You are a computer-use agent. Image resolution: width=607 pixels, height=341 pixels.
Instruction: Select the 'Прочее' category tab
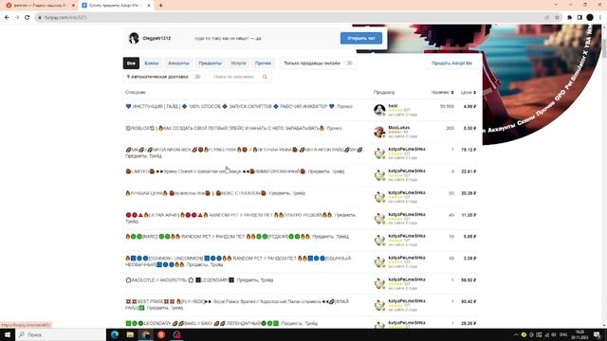tap(263, 63)
